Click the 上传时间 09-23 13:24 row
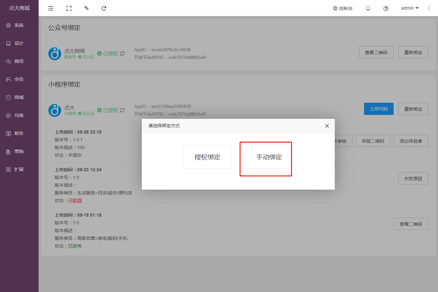438x292 pixels. (x=78, y=170)
